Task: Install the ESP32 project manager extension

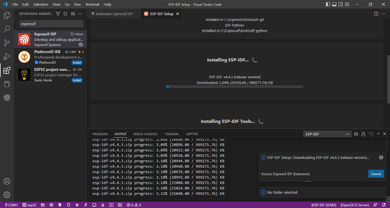Action: [77, 80]
